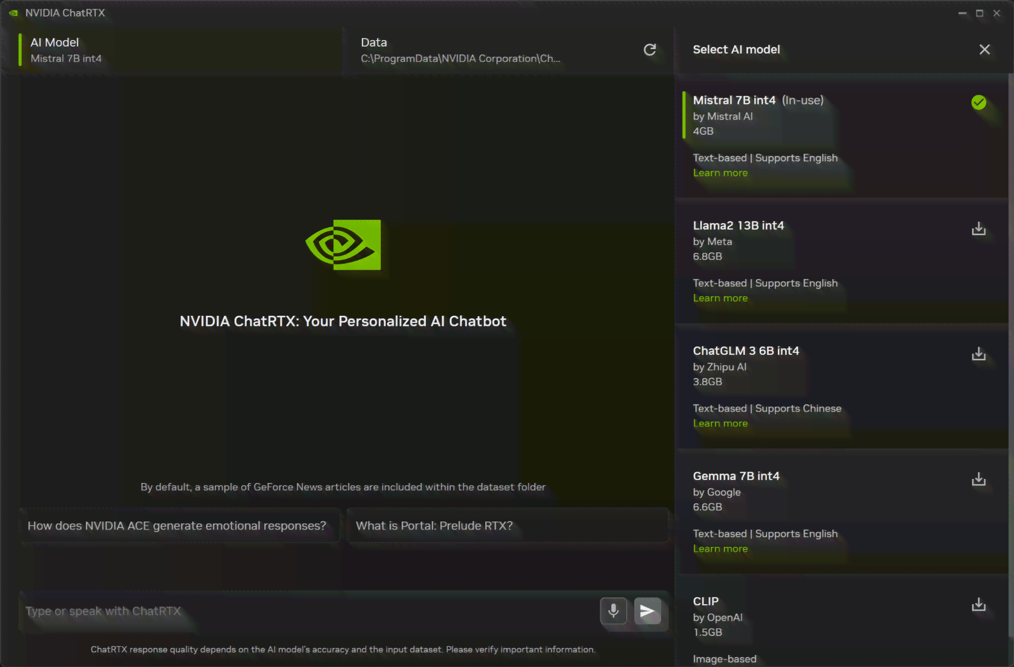The height and width of the screenshot is (667, 1014).
Task: Download the Llama2 13B int4 model
Action: point(979,229)
